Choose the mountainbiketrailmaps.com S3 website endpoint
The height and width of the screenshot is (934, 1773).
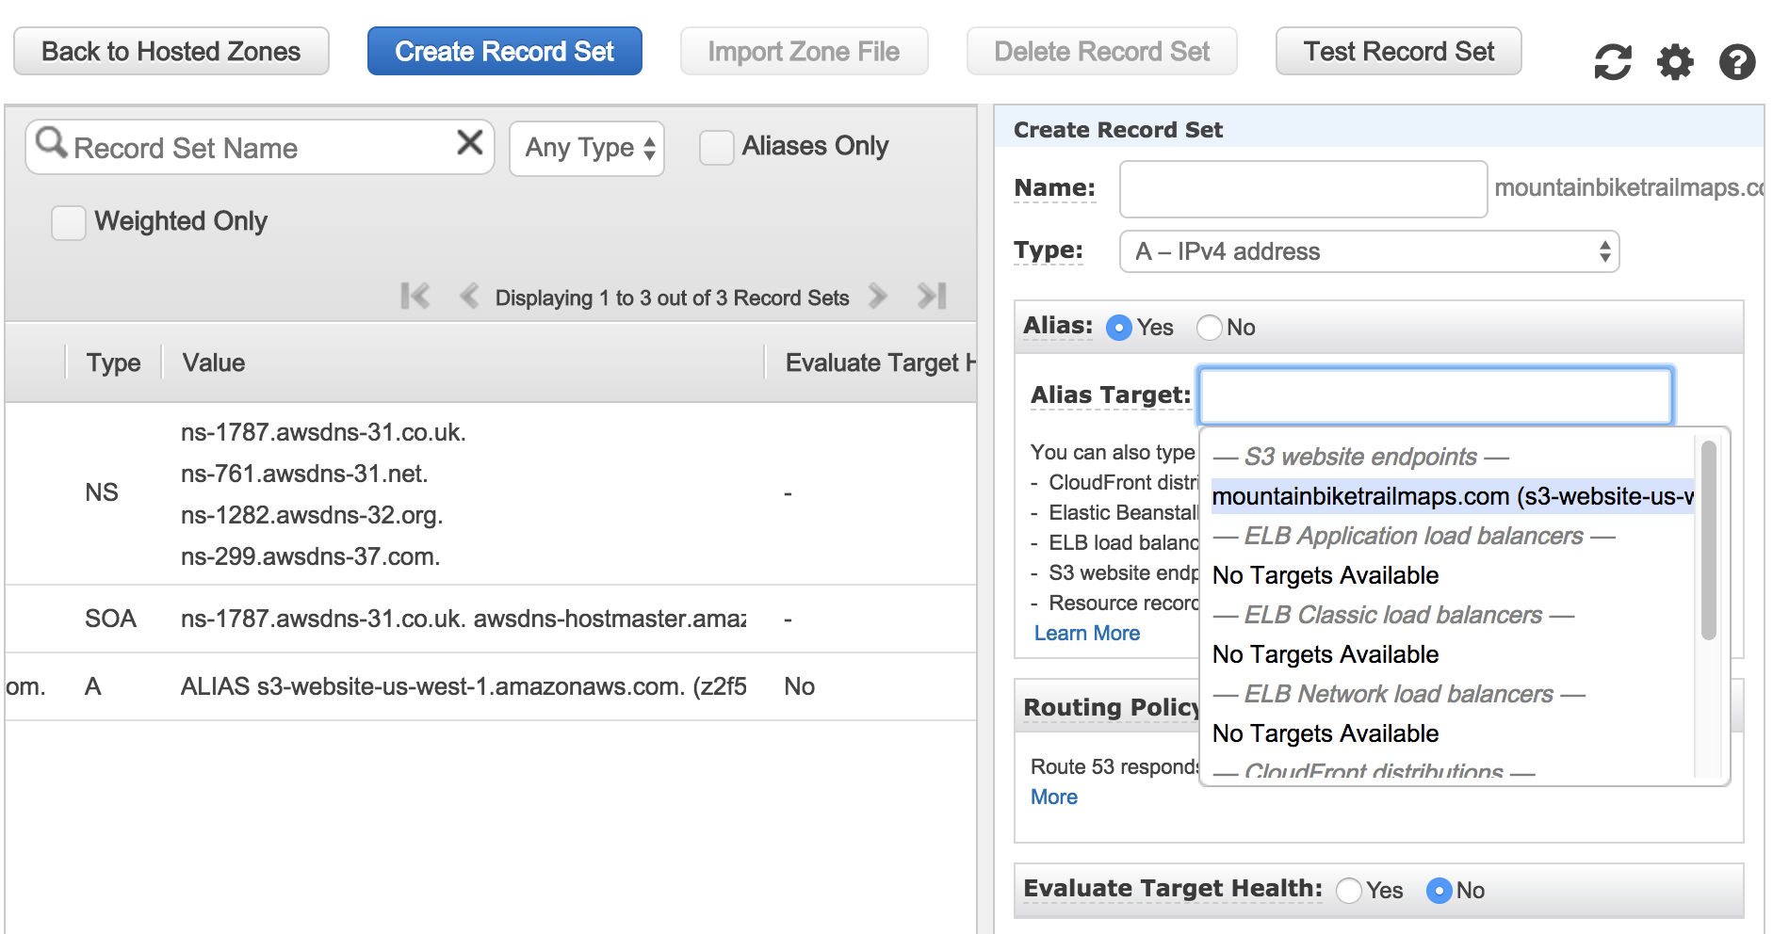[1453, 496]
